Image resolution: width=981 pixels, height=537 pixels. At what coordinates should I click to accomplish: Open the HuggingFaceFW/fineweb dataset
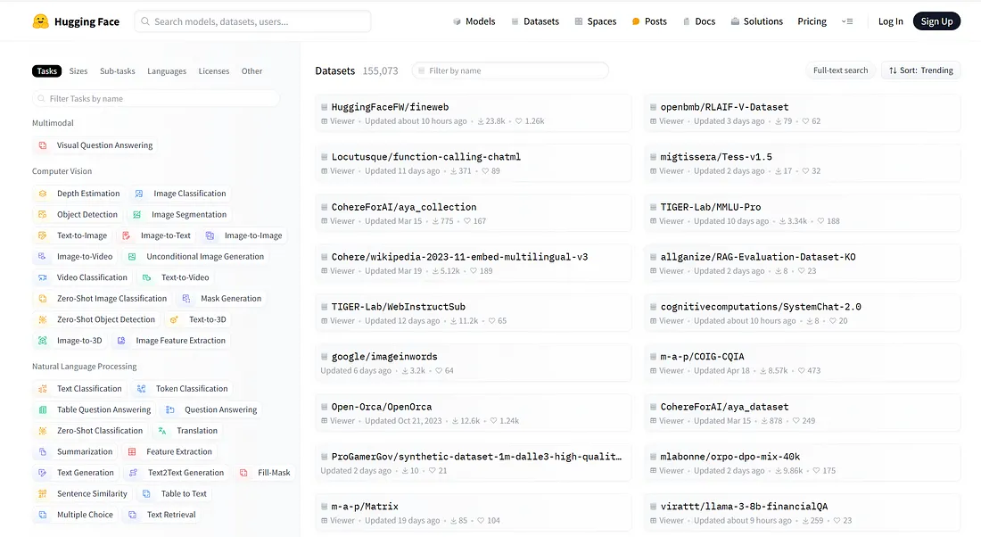(x=474, y=113)
